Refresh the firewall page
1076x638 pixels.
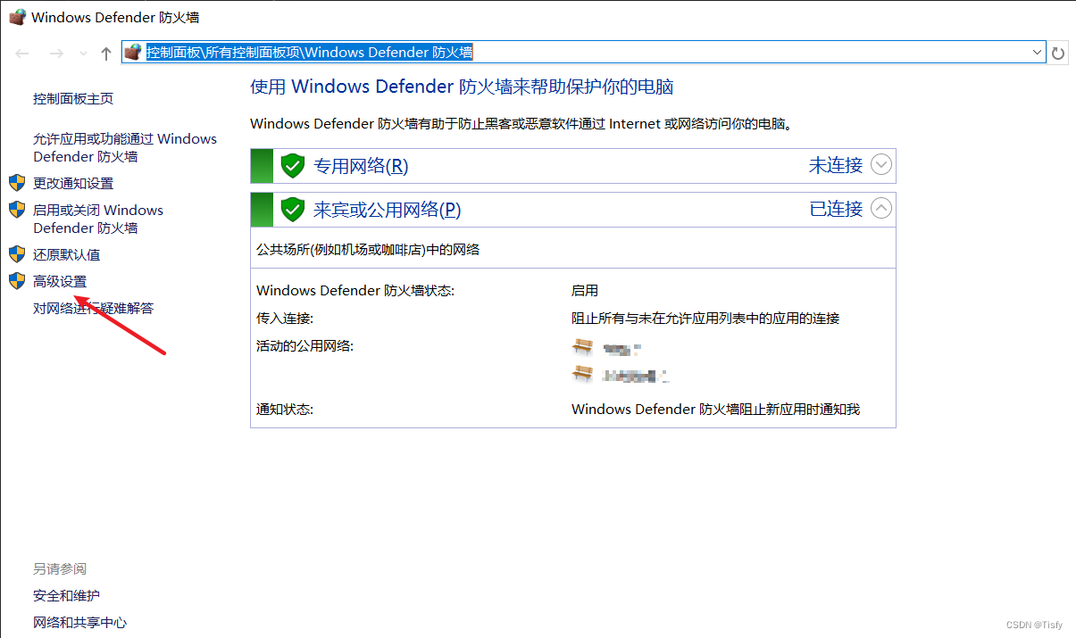[1058, 54]
